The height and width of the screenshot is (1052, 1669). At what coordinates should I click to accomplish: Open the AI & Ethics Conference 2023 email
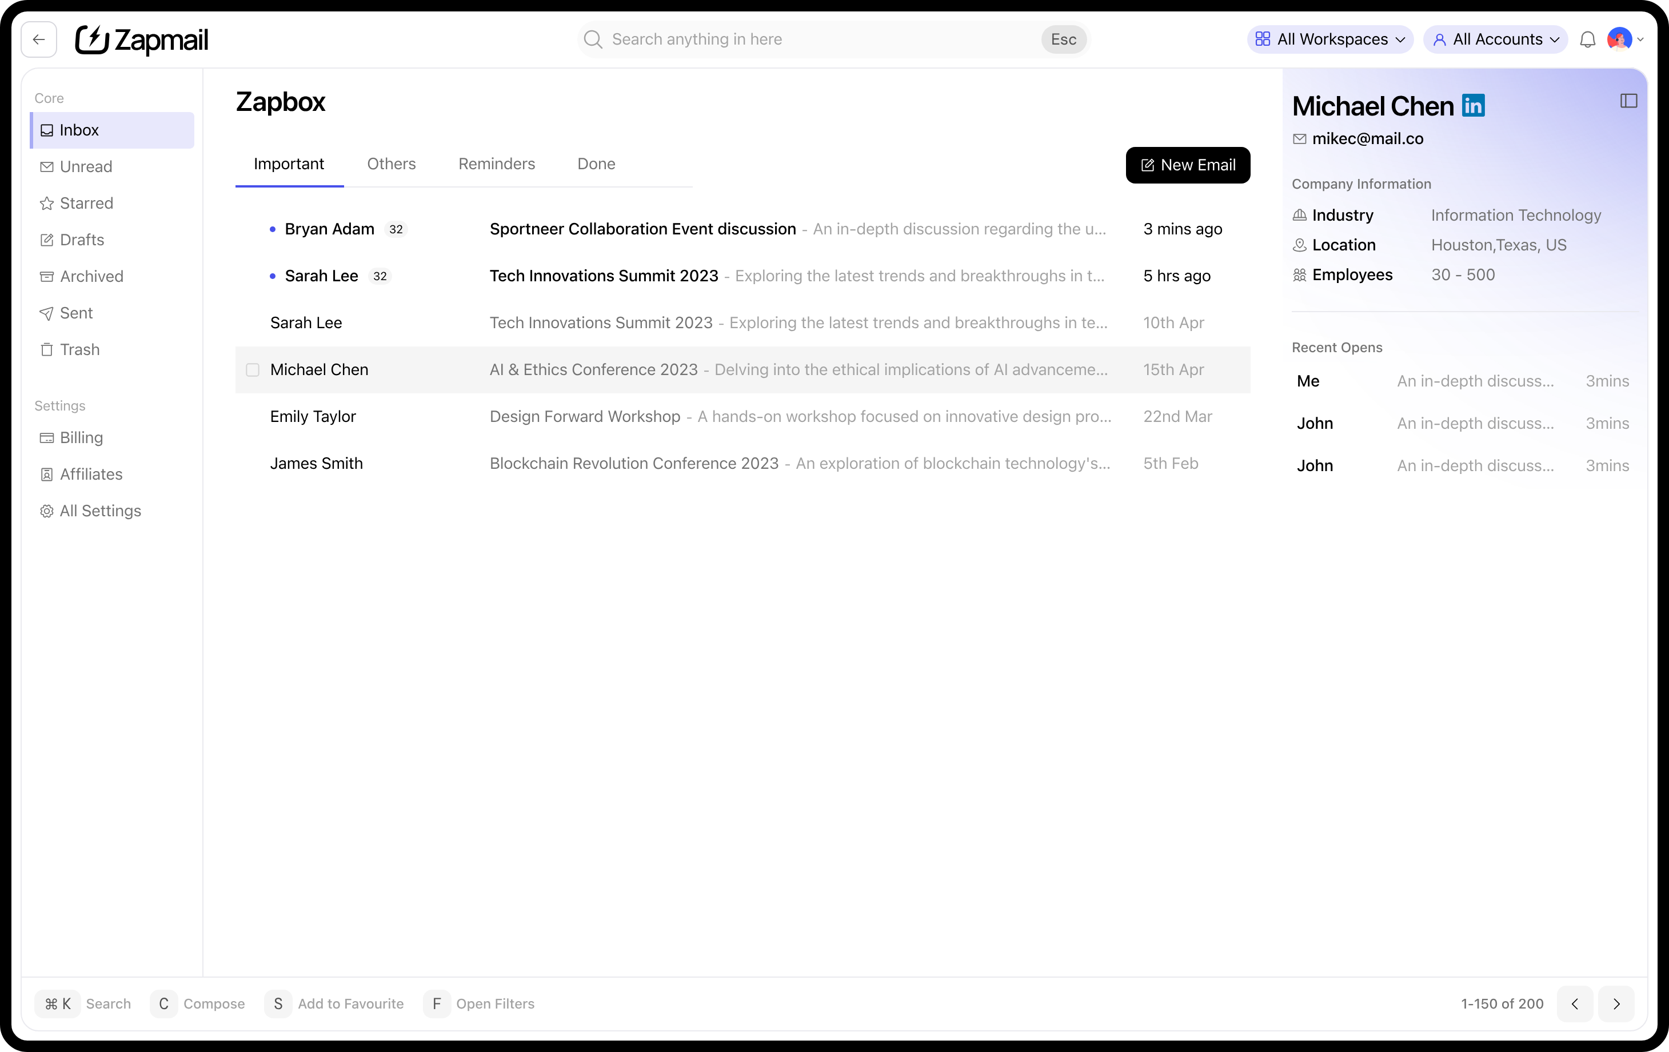tap(743, 370)
